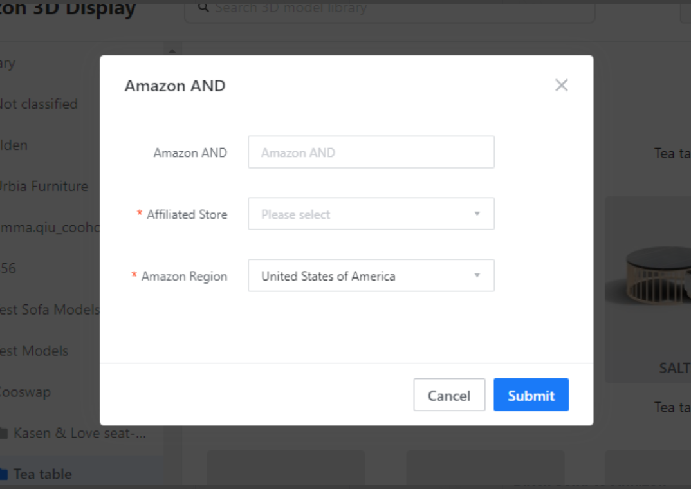Image resolution: width=691 pixels, height=489 pixels.
Task: Select the Kasen & Love seat folder
Action: coord(80,434)
